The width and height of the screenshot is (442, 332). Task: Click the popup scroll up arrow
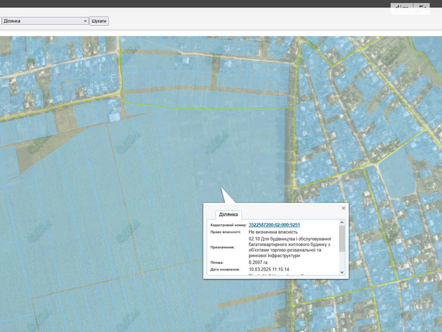coord(342,222)
